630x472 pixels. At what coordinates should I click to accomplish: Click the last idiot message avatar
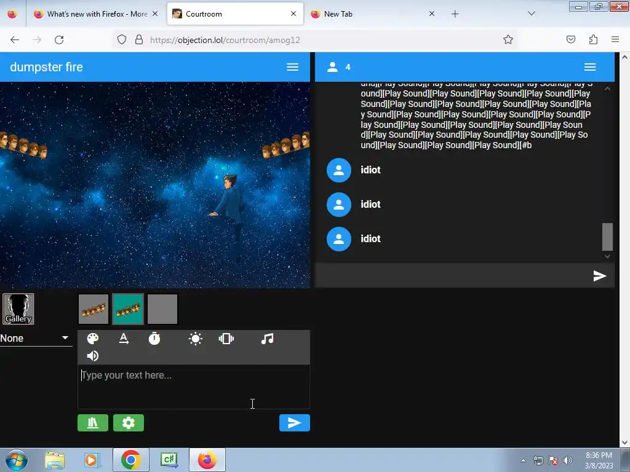(339, 239)
